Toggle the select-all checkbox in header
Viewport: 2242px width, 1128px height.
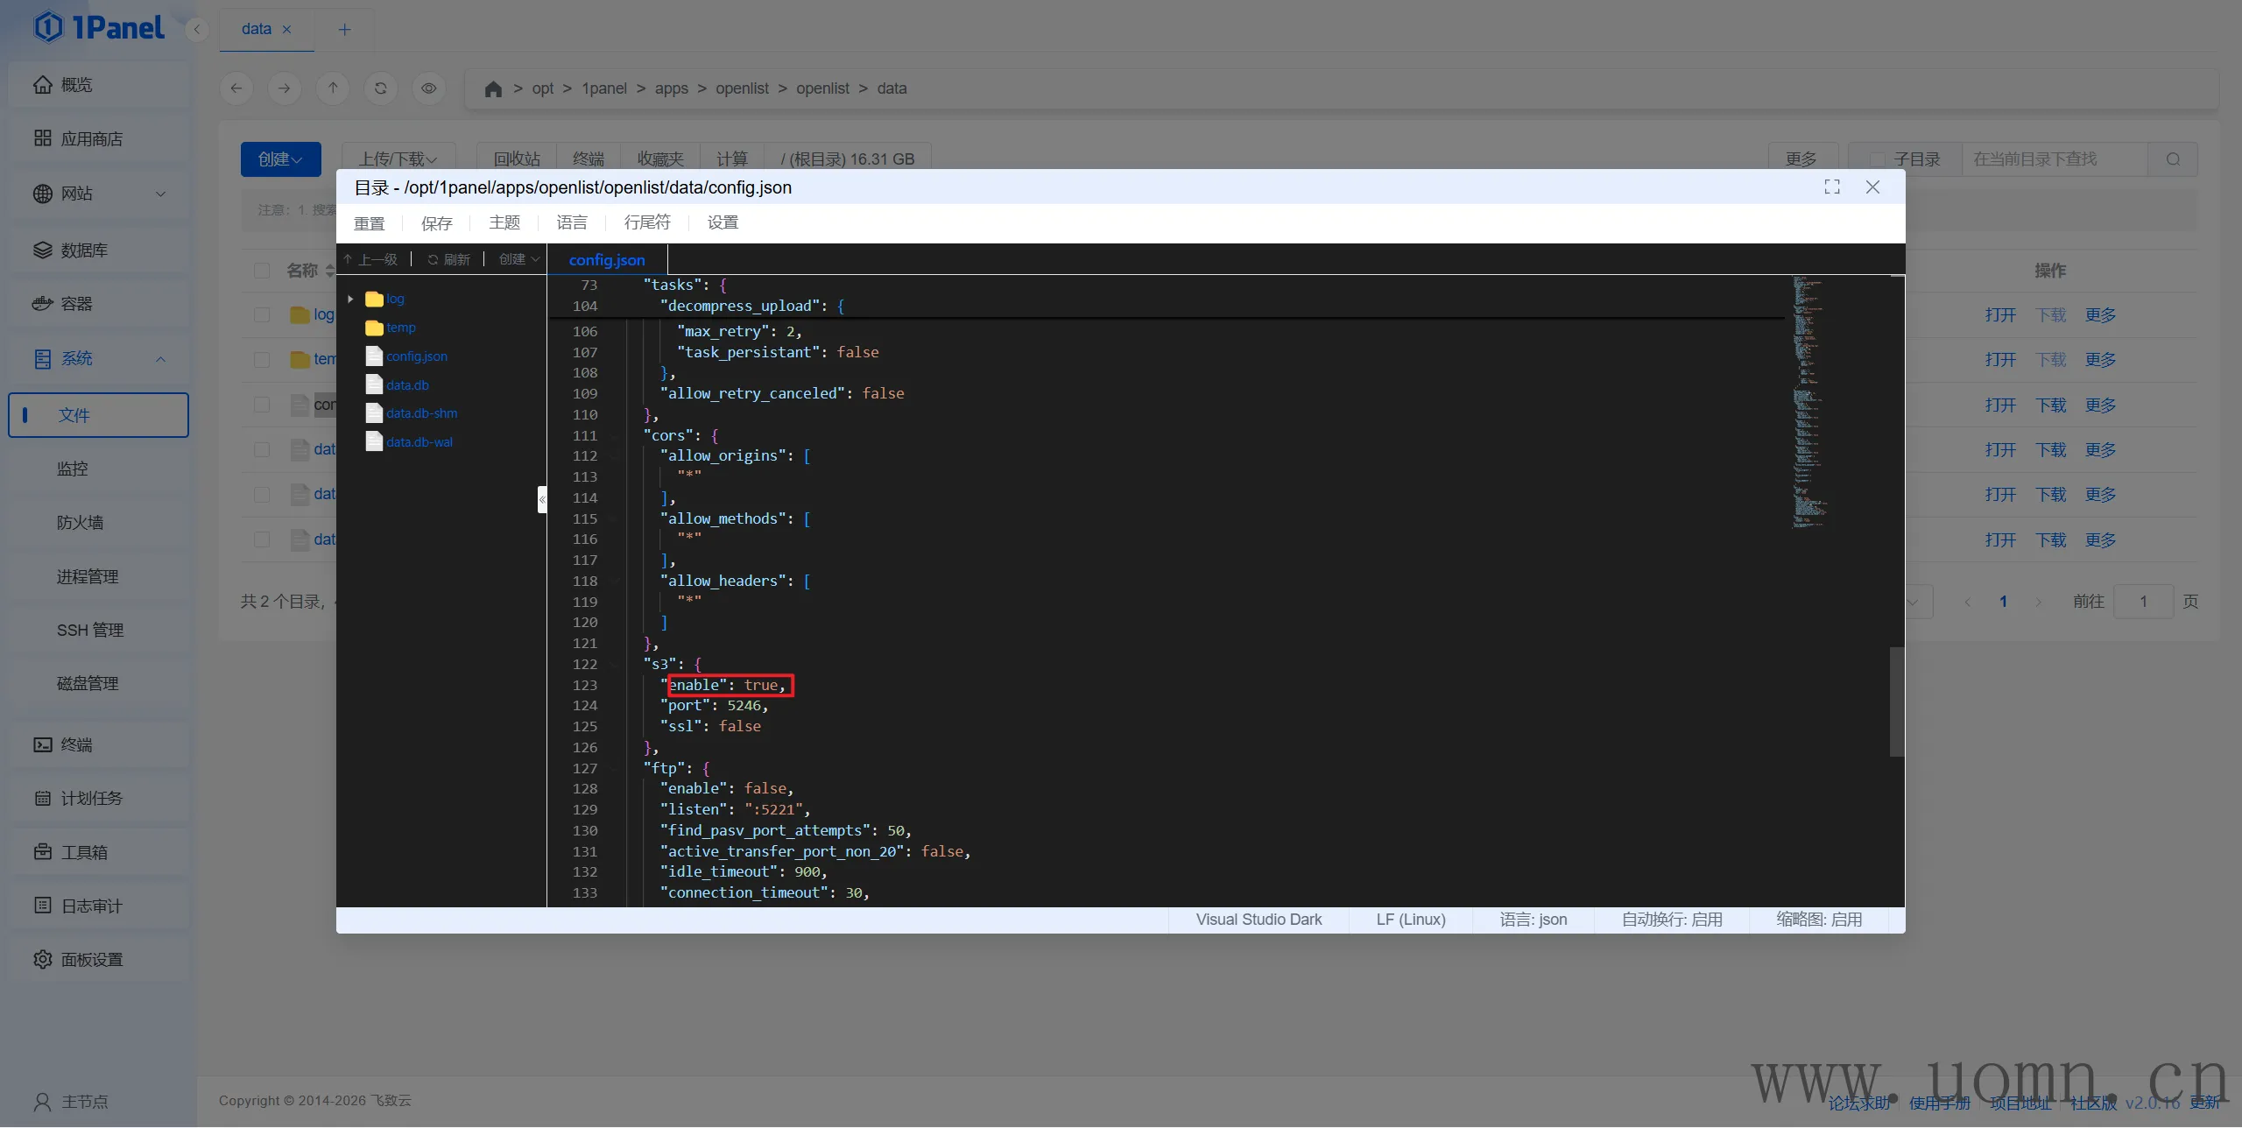[x=262, y=271]
